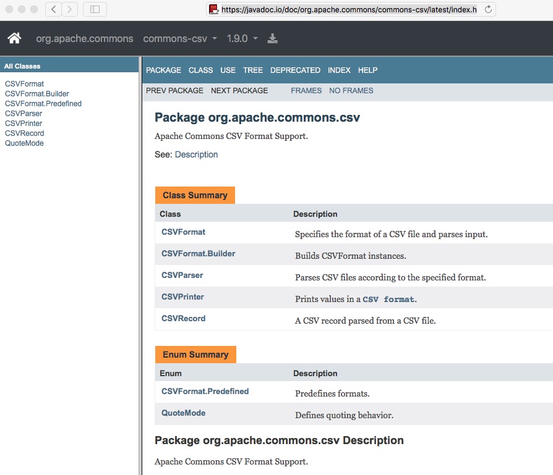Click 'Defines quoting behavior.' description
The height and width of the screenshot is (475, 553).
click(x=344, y=415)
